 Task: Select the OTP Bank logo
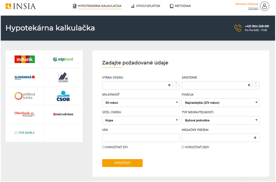(63, 59)
